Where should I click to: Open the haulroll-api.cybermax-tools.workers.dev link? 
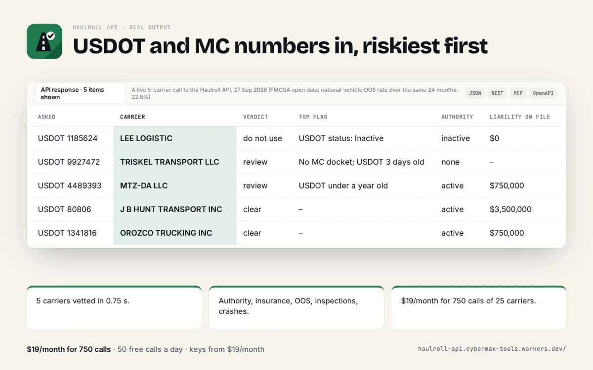click(492, 349)
